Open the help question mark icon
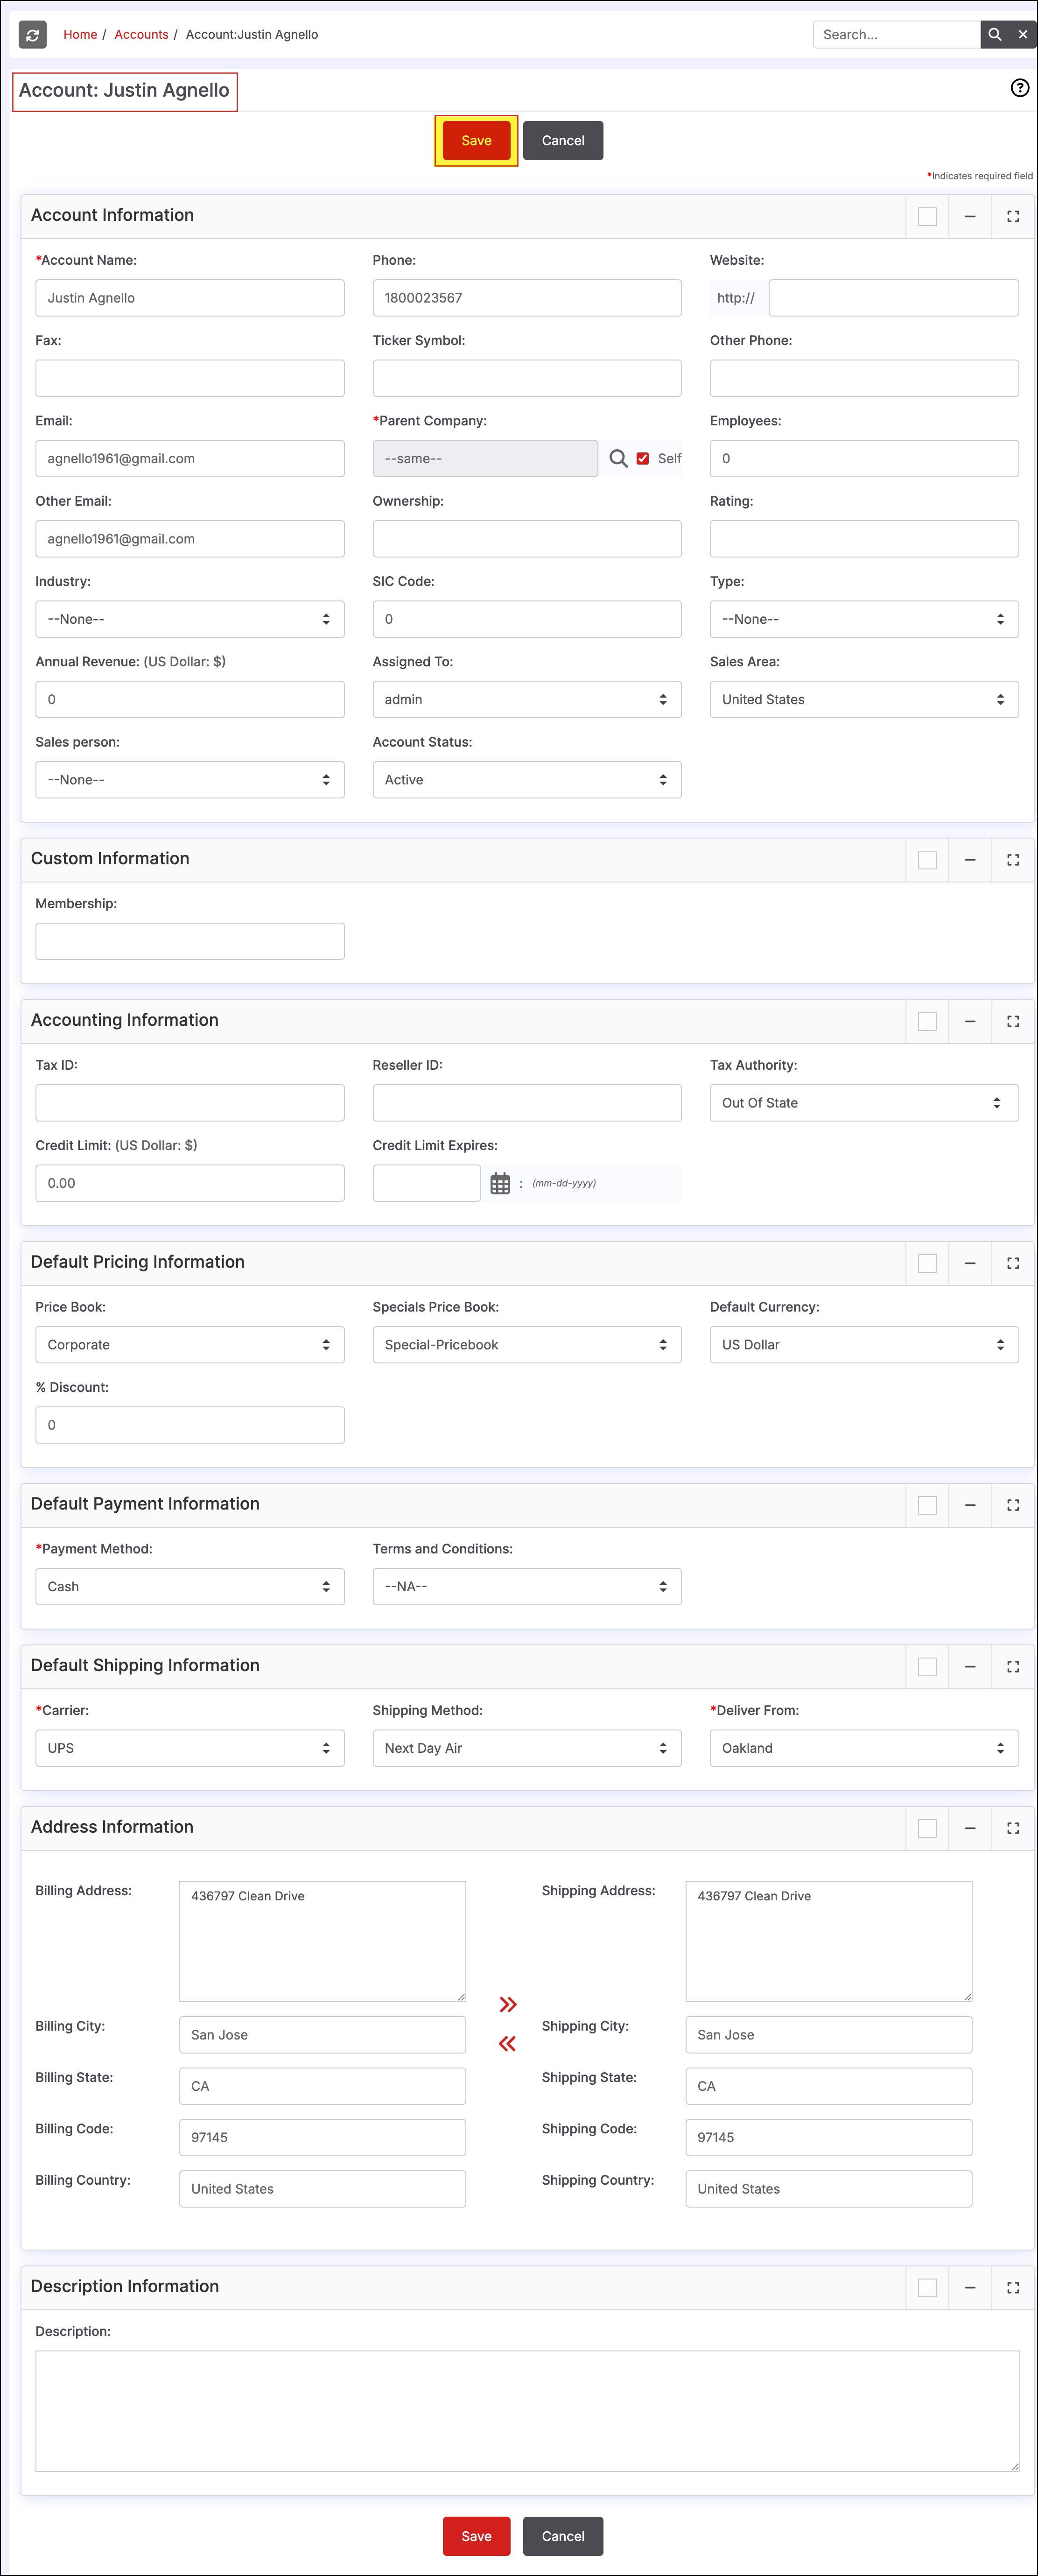The width and height of the screenshot is (1038, 2576). pyautogui.click(x=1019, y=88)
